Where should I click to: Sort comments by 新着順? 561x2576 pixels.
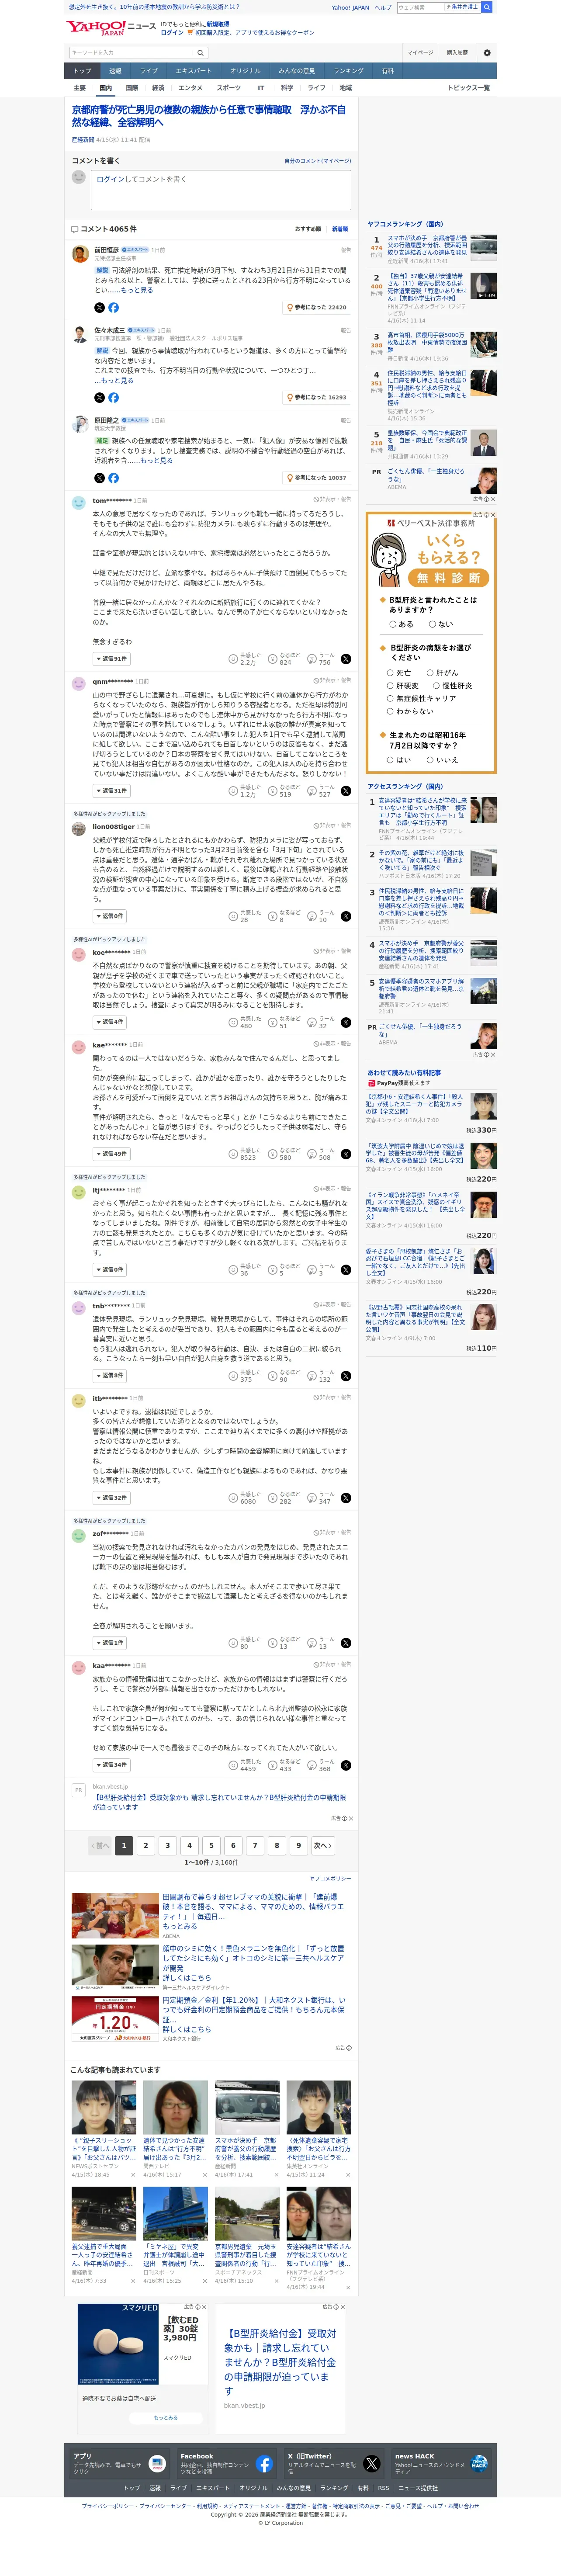[x=340, y=229]
